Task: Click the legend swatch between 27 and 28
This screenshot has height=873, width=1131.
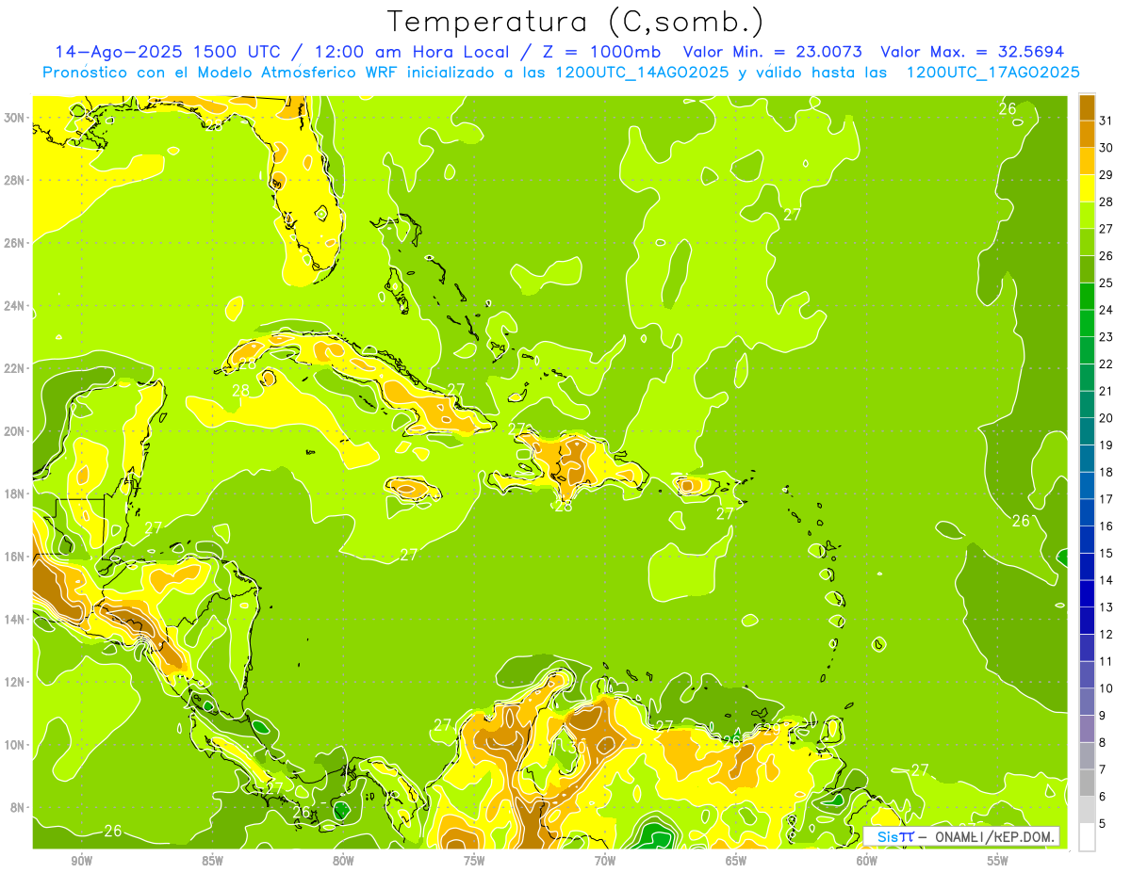Action: tap(1087, 216)
